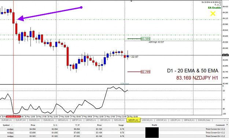Viewport: 229px width, 138px height.
Task: Sort trades by T / P column
Action: pyautogui.click(x=78, y=125)
